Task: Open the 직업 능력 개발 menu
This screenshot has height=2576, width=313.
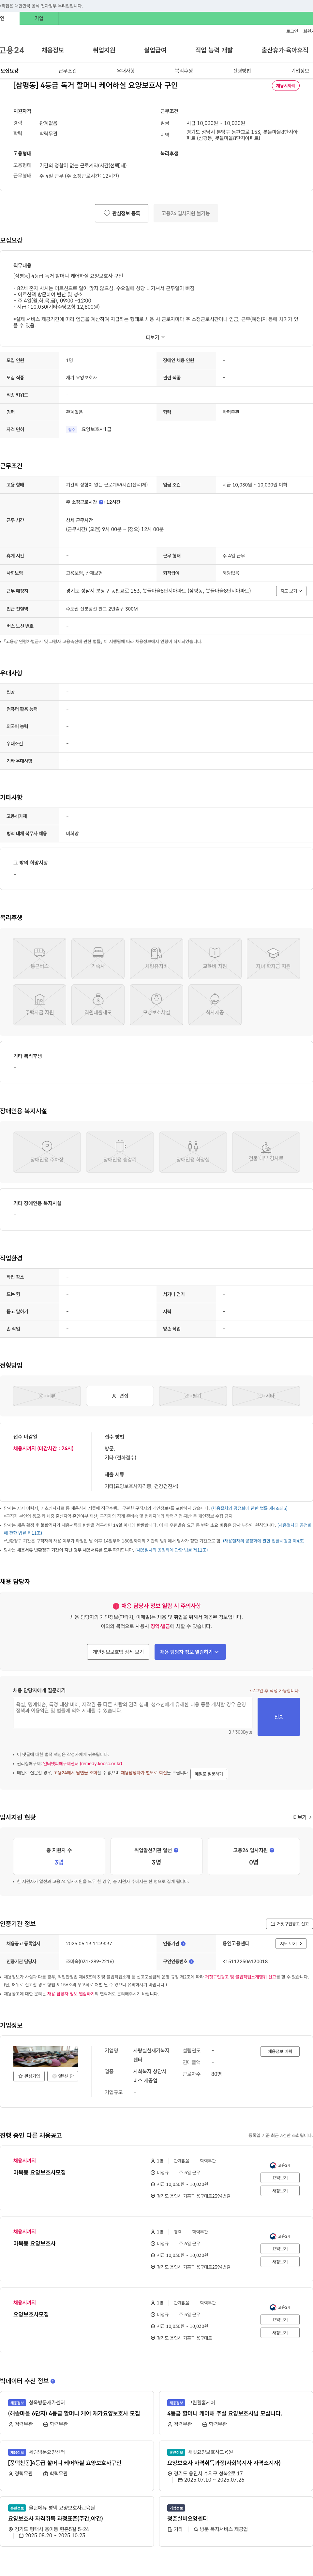Action: [214, 50]
